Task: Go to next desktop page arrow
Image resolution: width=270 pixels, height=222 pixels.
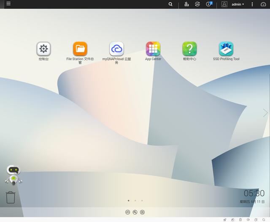Action: pyautogui.click(x=265, y=113)
